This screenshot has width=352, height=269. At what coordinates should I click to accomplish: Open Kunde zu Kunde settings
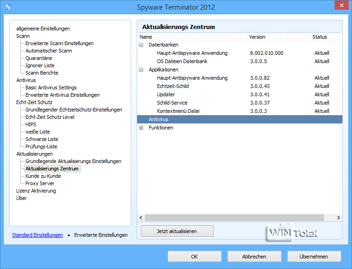tap(43, 176)
